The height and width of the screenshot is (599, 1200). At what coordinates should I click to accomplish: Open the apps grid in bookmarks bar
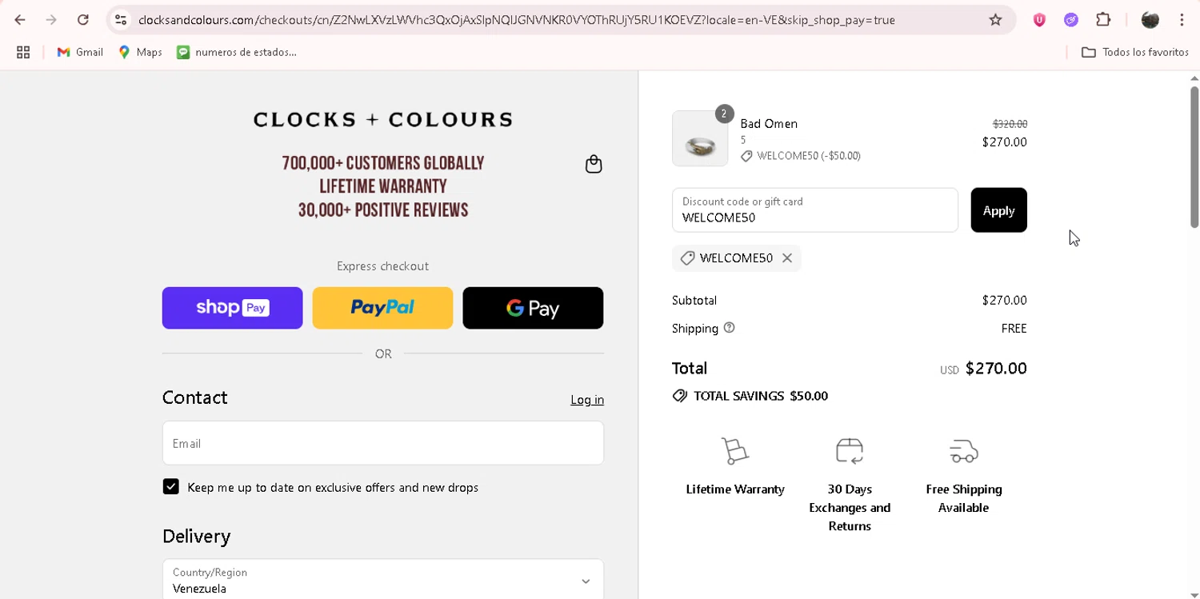(23, 52)
